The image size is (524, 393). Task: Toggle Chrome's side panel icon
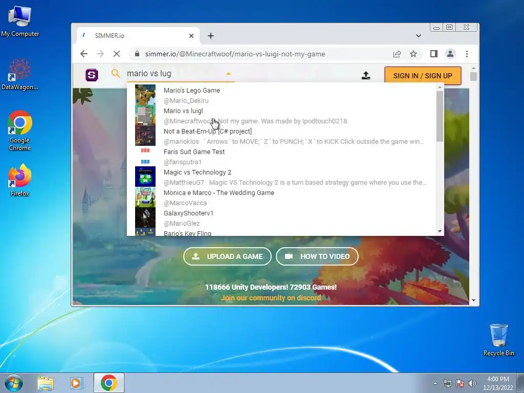click(434, 54)
